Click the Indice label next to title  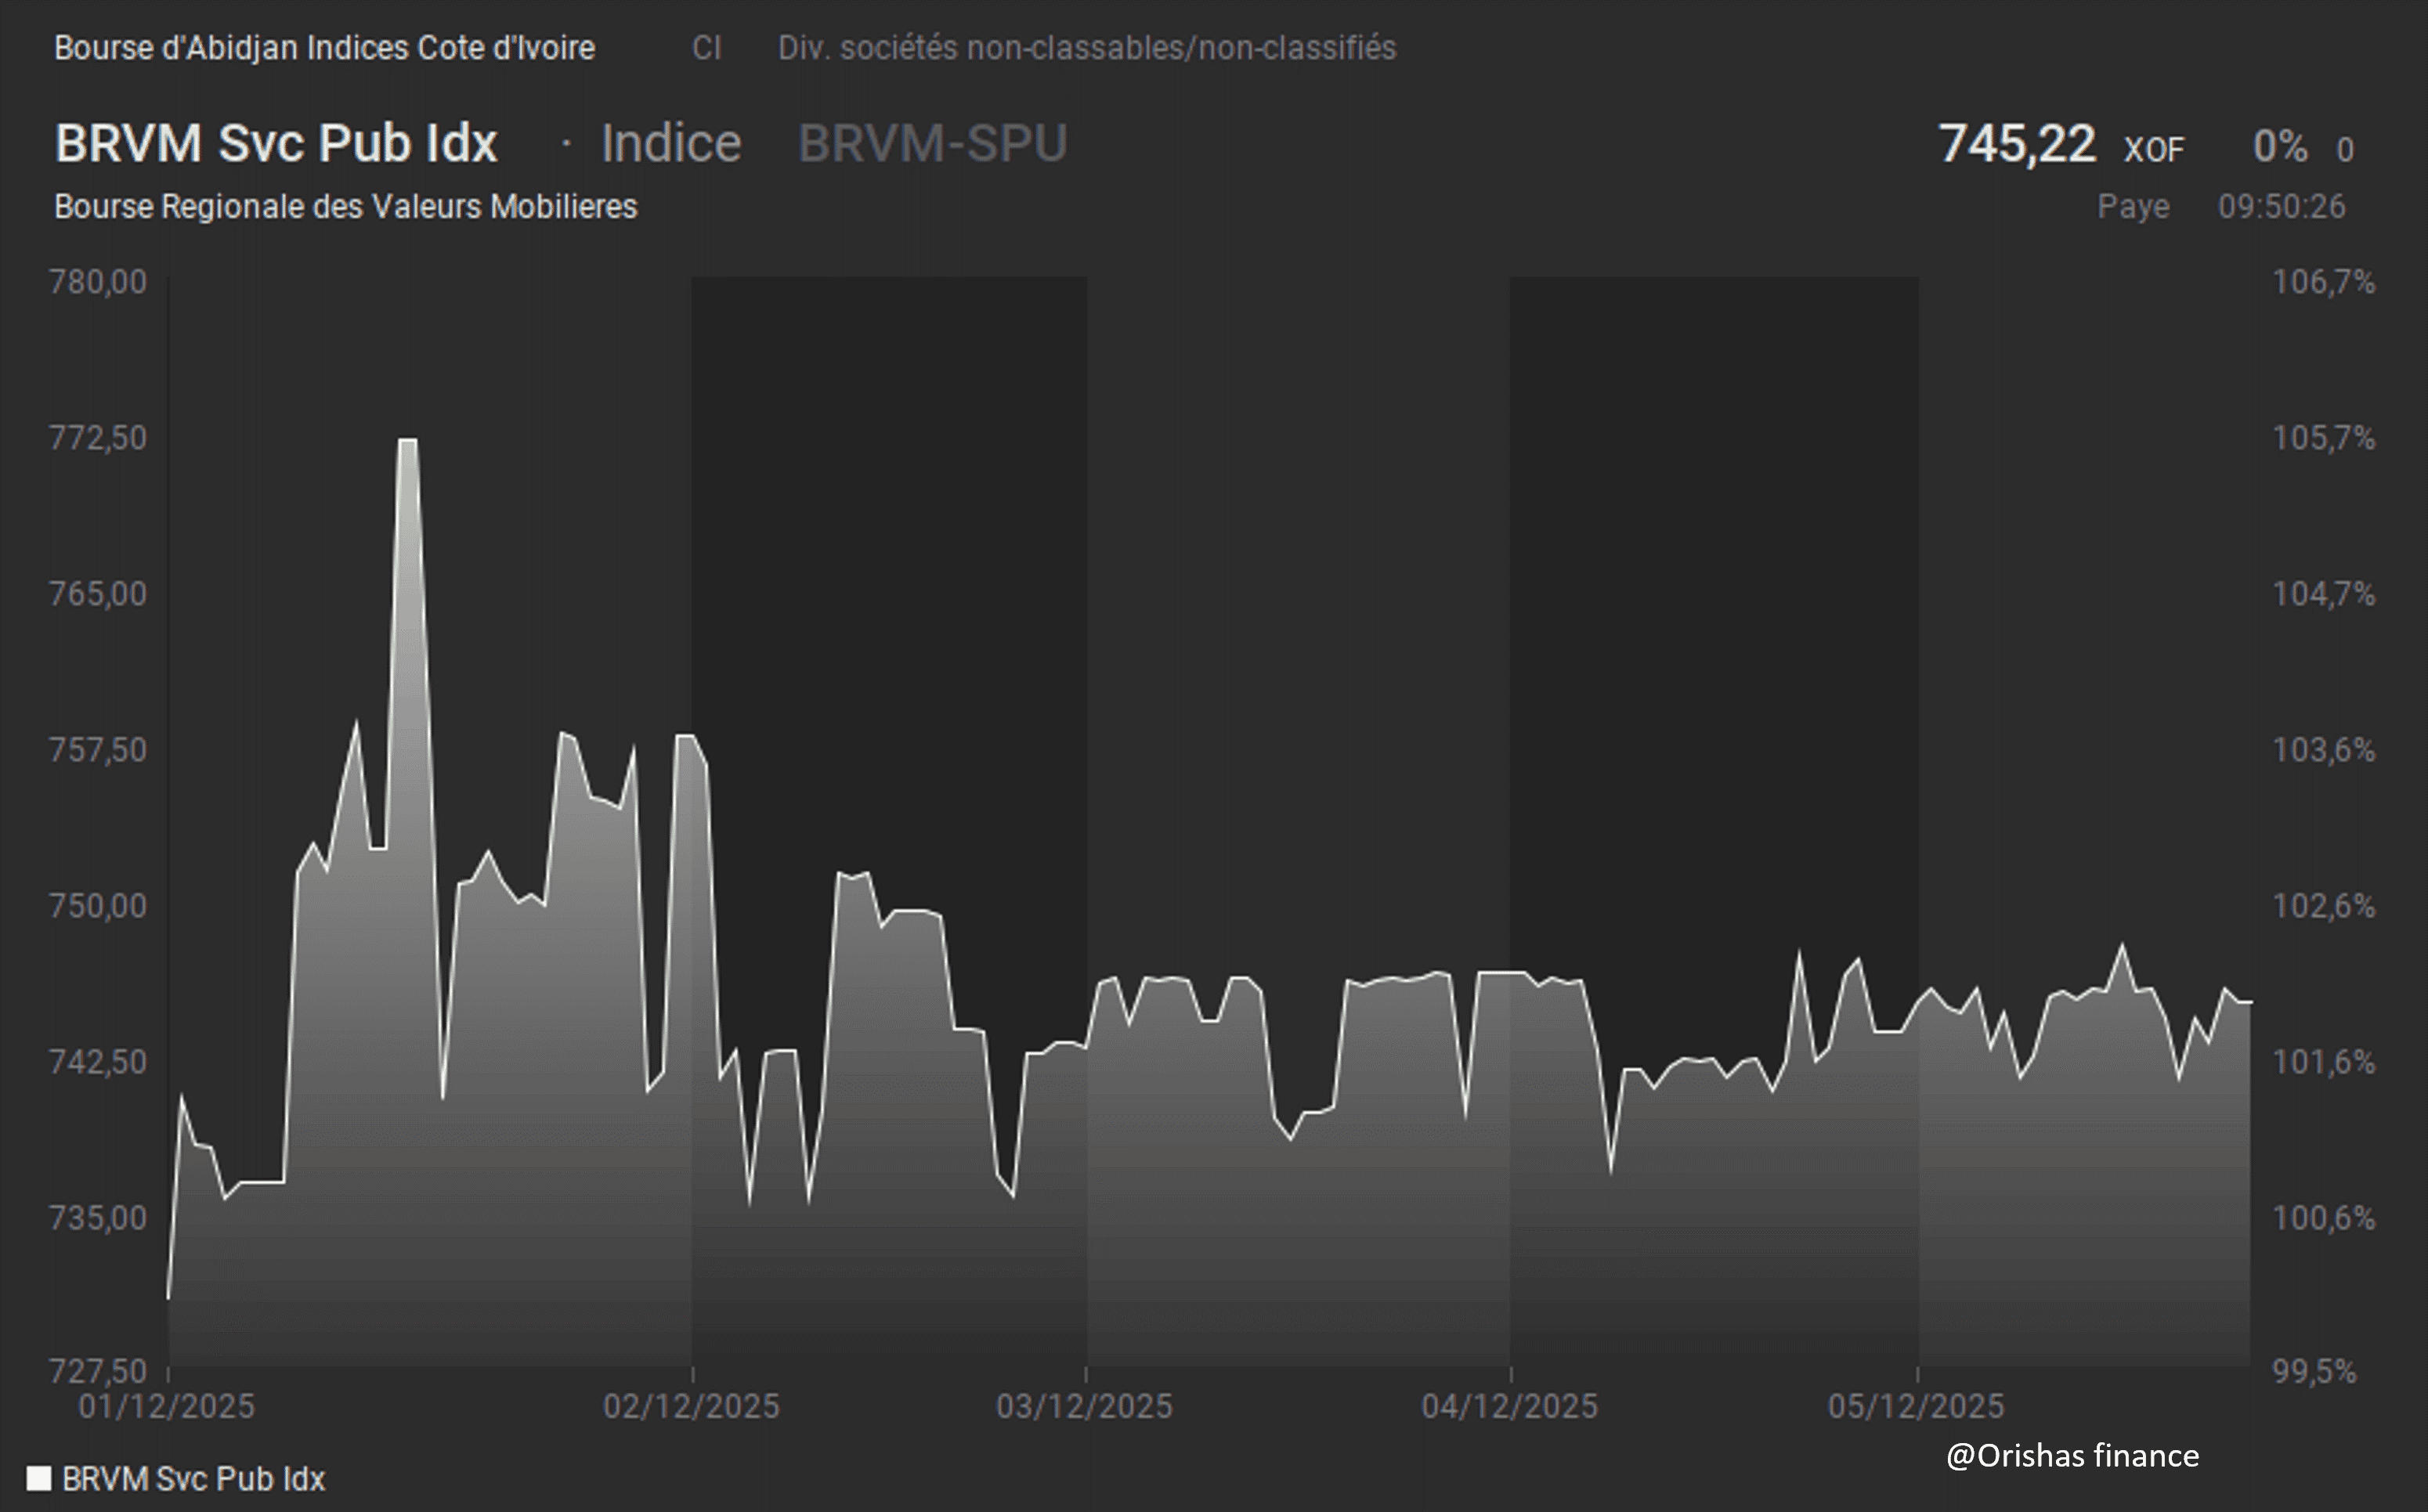[x=671, y=143]
